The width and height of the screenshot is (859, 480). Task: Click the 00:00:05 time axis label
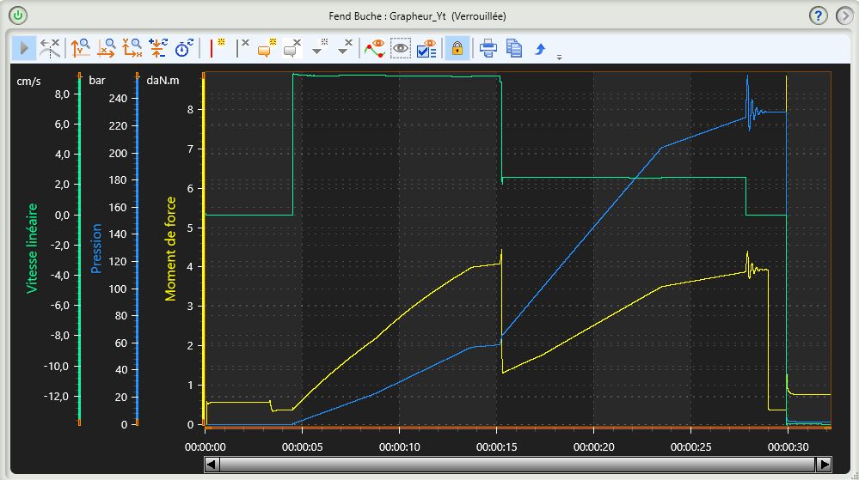302,447
